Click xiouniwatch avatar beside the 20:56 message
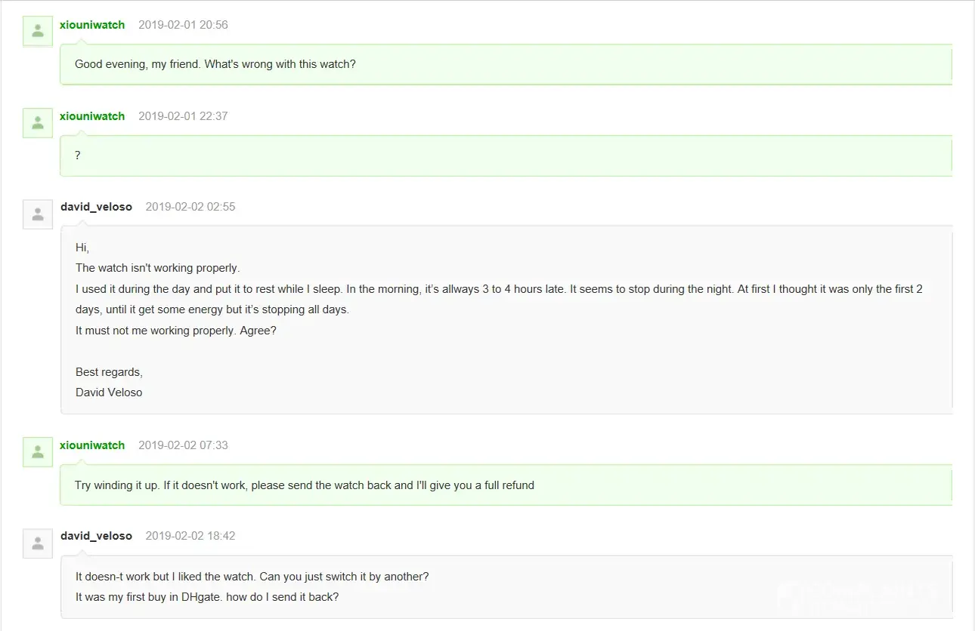Viewport: 975px width, 631px height. (38, 31)
